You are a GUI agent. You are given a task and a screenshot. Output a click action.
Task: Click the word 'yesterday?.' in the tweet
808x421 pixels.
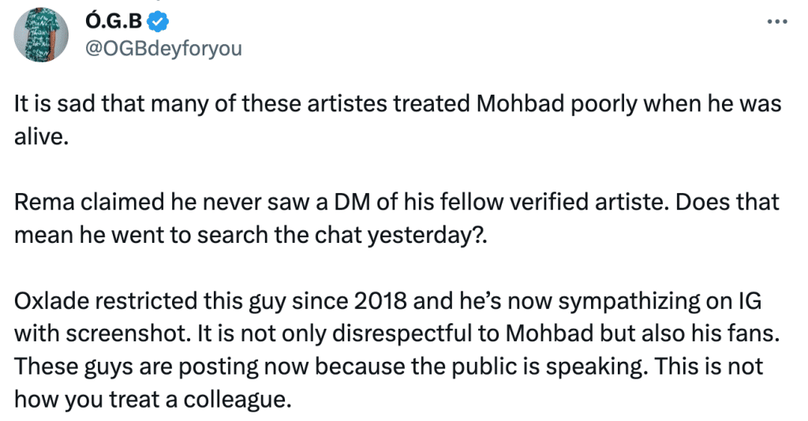coord(427,236)
